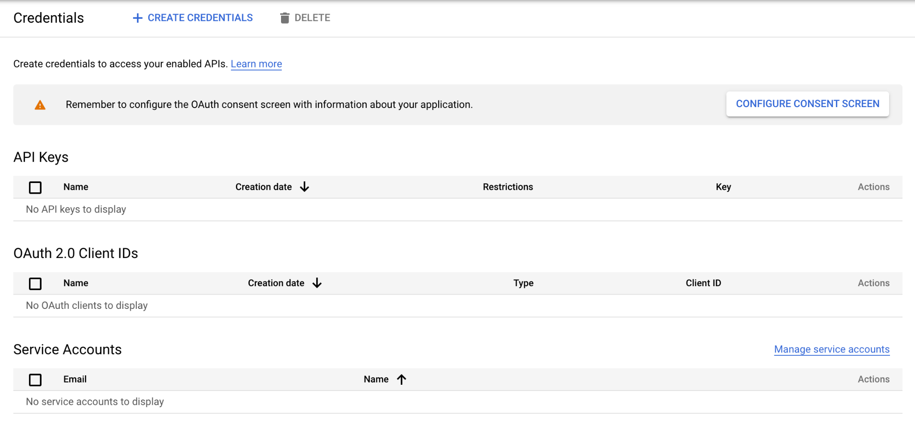Viewport: 915px width, 424px height.
Task: Click API Keys creation date sort arrow
Action: (x=305, y=187)
